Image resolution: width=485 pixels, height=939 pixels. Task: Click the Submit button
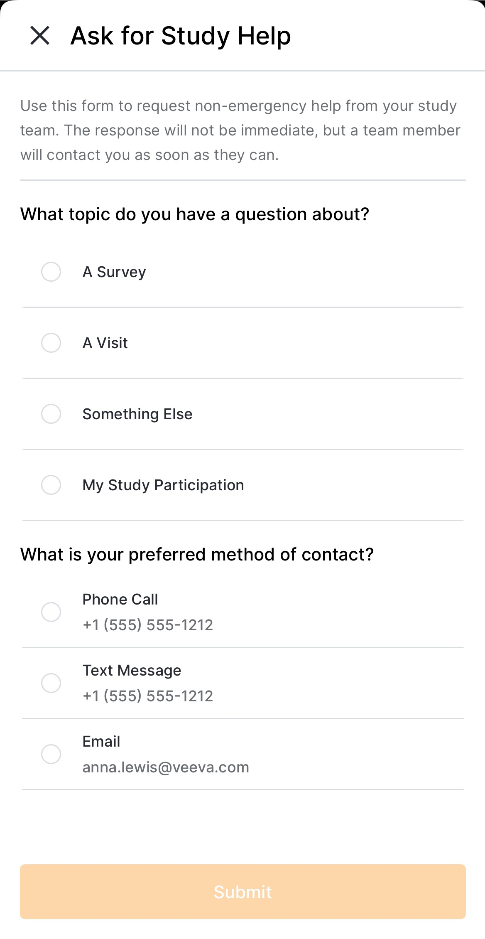242,892
